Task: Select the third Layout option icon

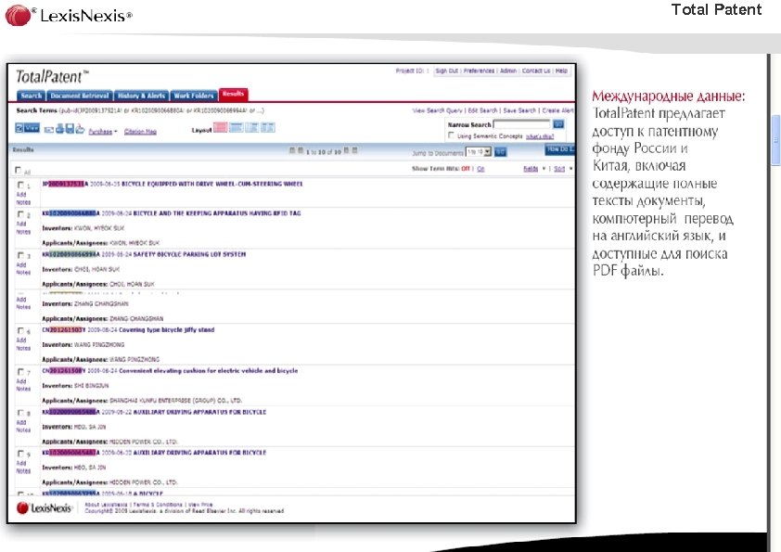Action: tap(252, 127)
